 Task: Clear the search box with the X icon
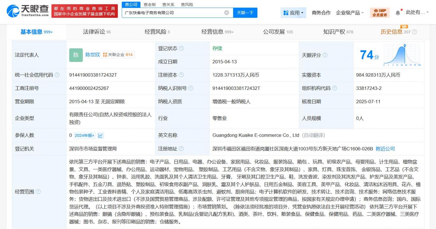click(226, 13)
